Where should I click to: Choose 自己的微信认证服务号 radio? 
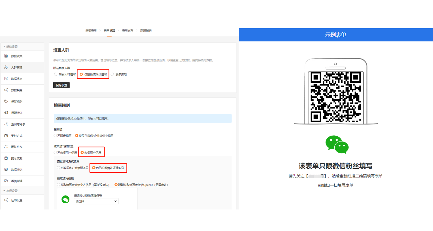click(94, 168)
